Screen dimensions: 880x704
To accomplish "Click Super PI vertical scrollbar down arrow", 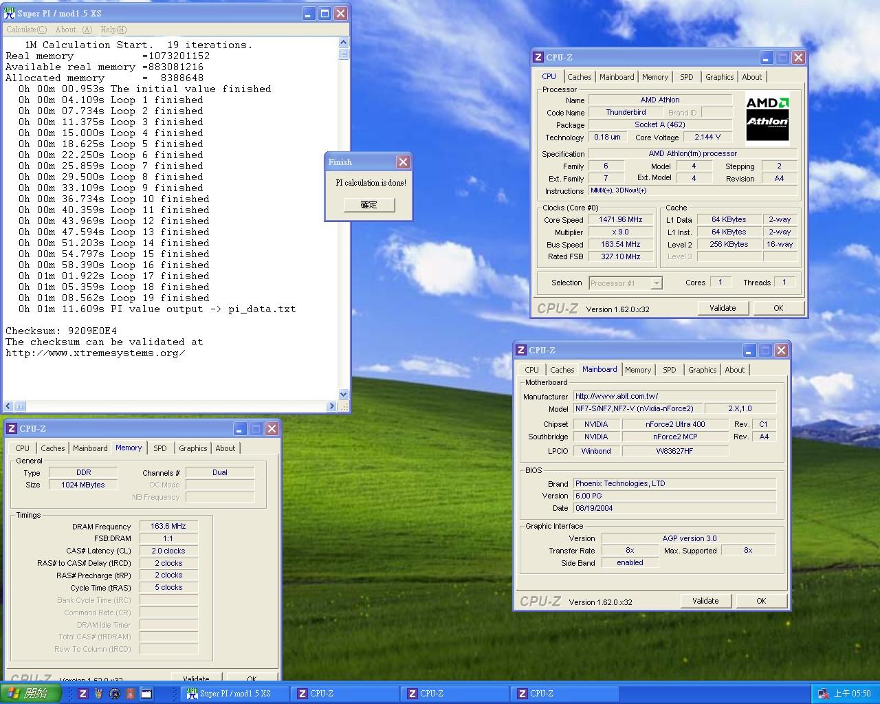I will pyautogui.click(x=344, y=395).
